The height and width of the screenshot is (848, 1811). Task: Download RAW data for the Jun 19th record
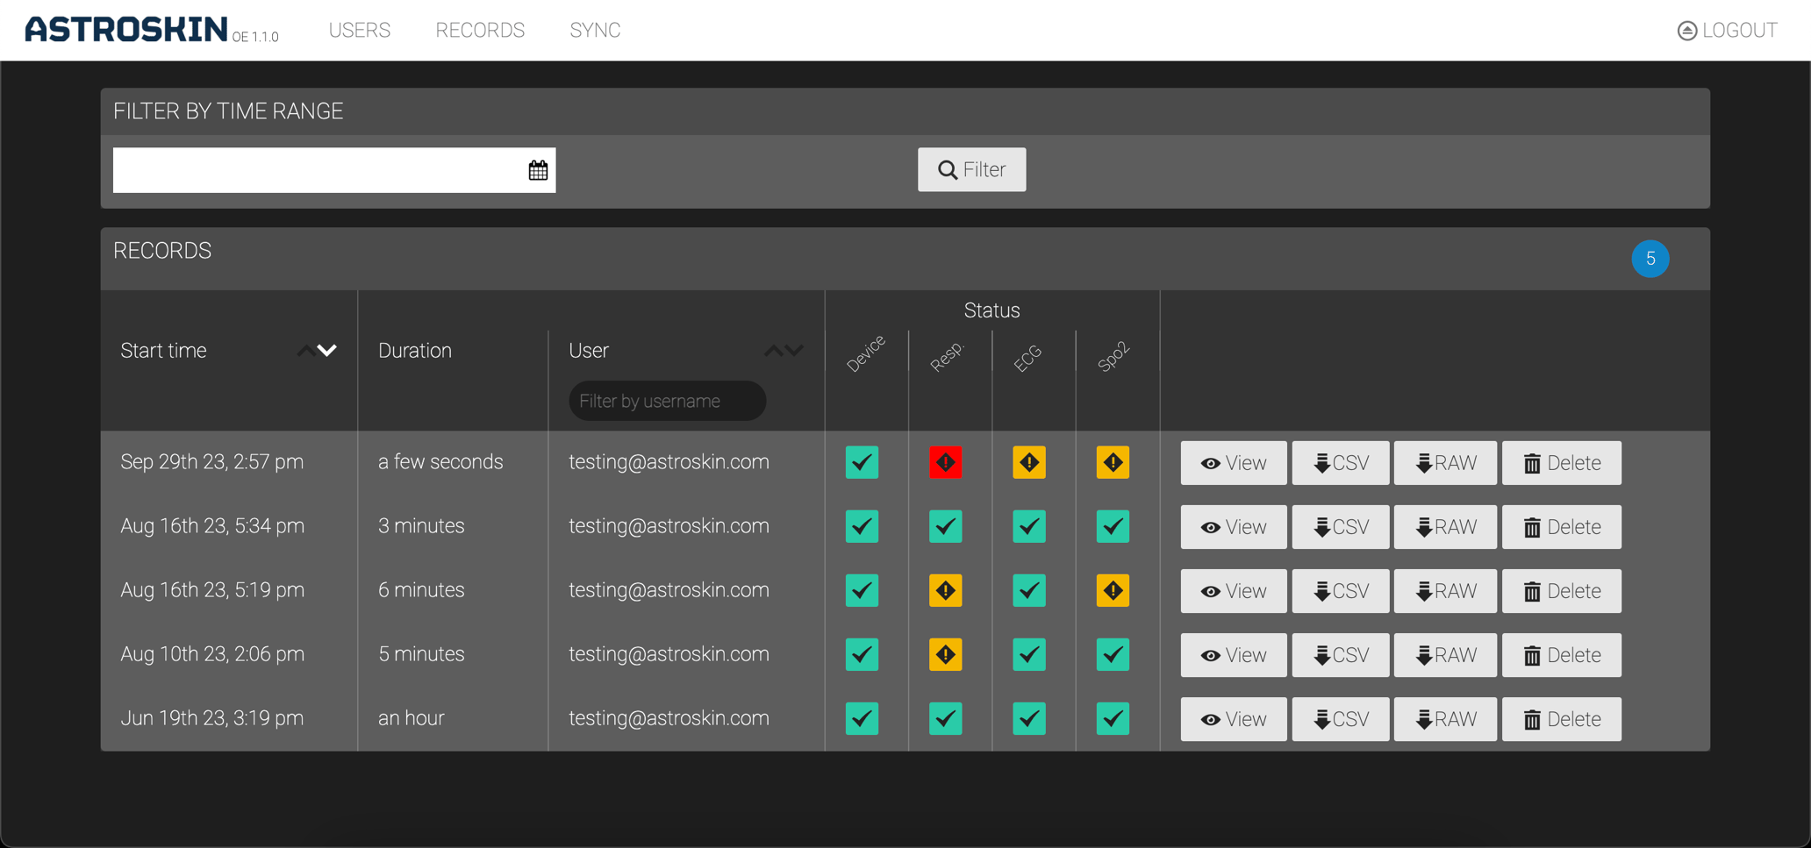[x=1444, y=719]
